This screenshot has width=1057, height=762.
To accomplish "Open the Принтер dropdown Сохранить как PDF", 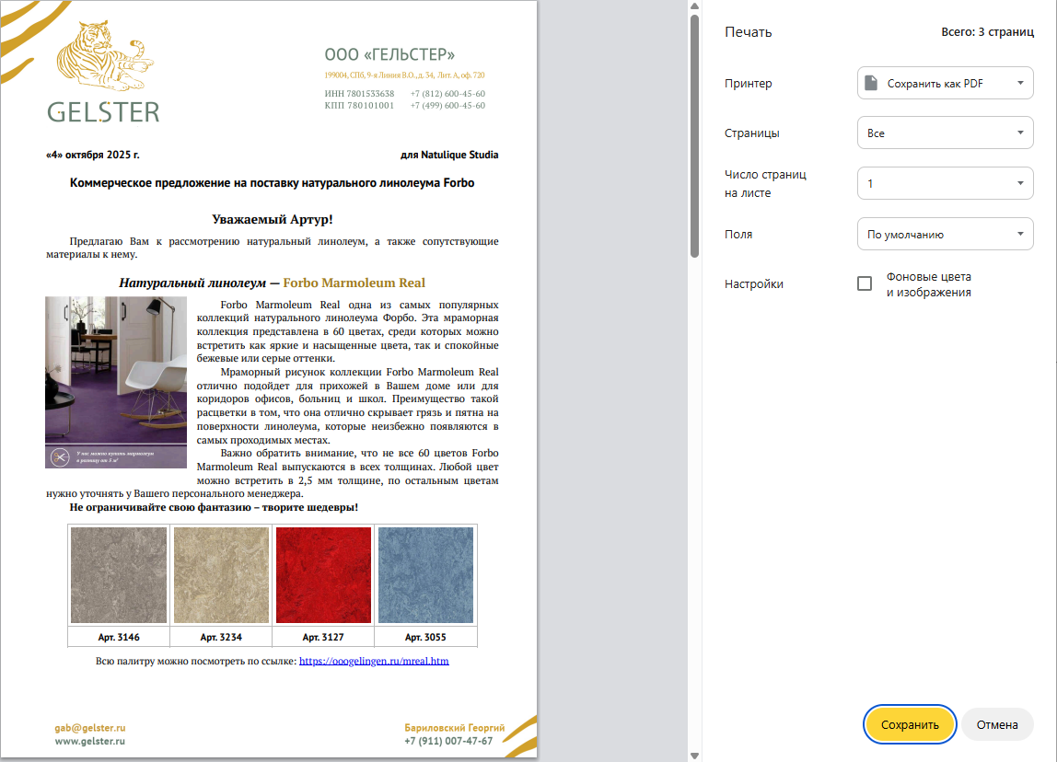I will coord(945,83).
